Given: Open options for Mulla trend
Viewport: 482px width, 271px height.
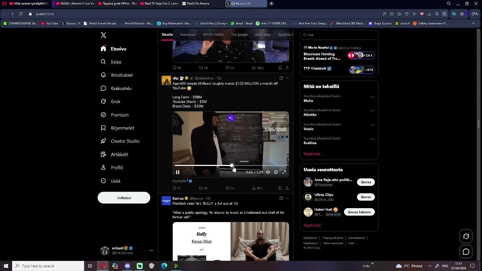Looking at the screenshot, I should click(x=372, y=97).
